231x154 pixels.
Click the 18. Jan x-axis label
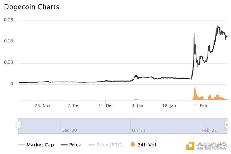(x=169, y=105)
